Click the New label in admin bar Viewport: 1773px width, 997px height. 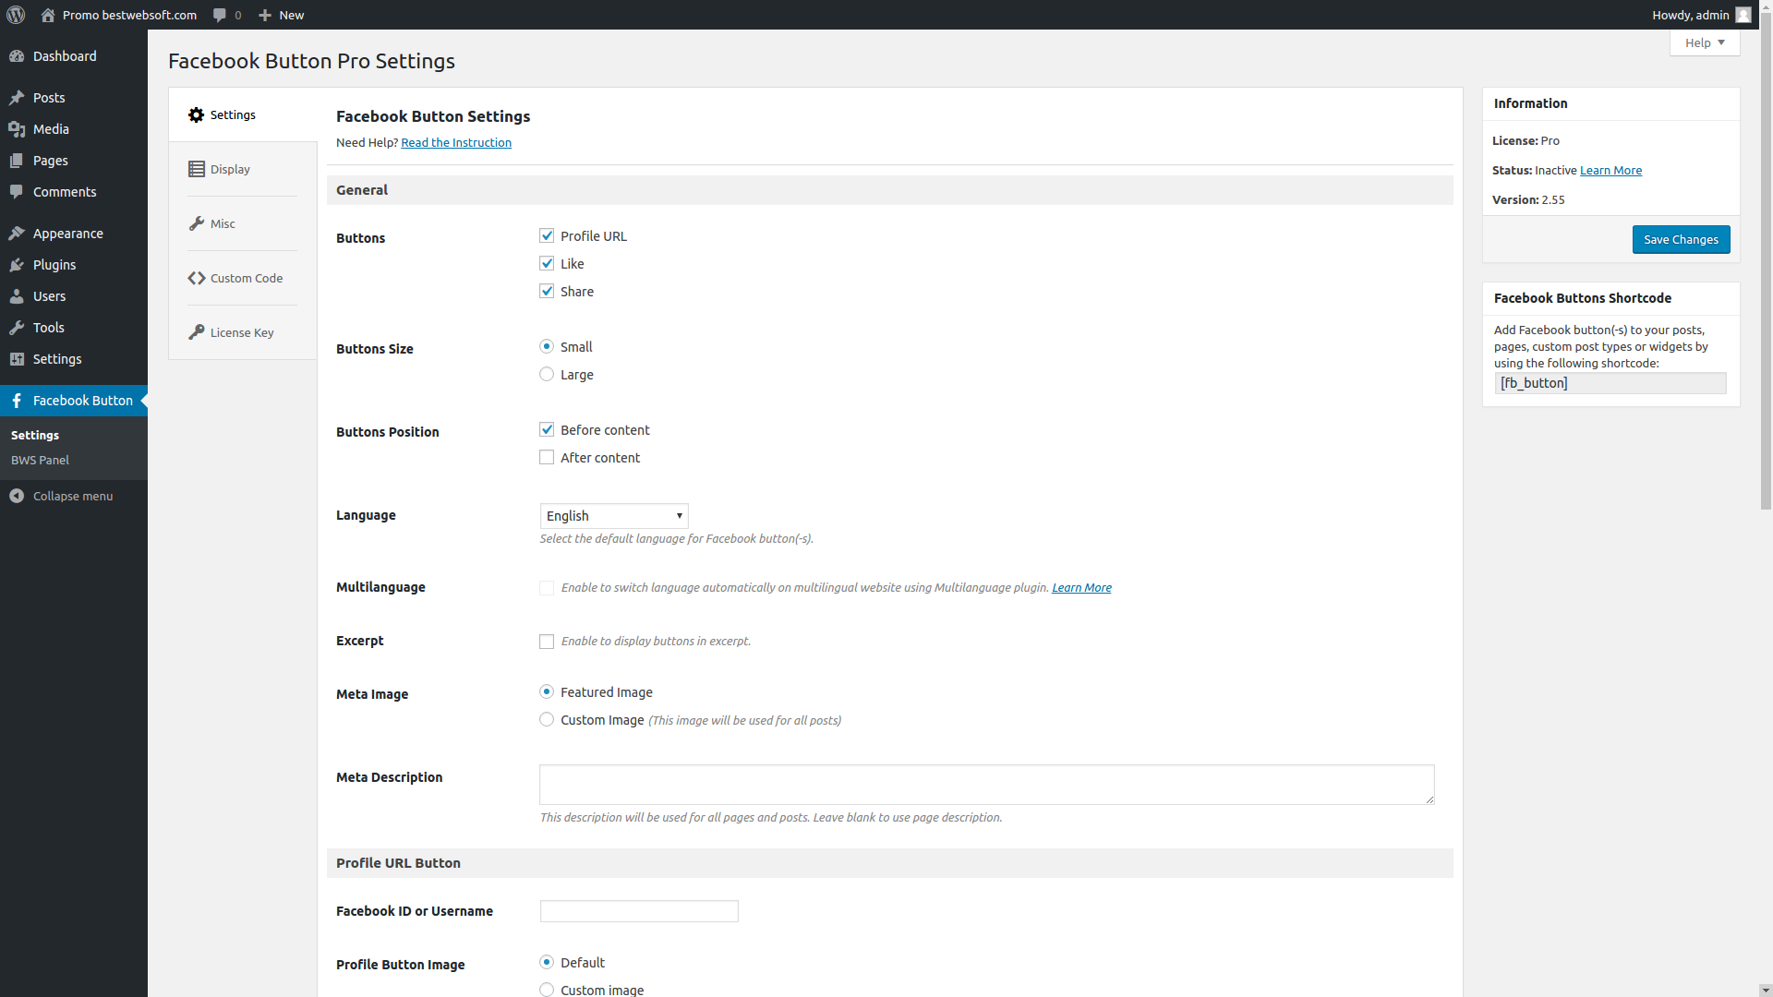pos(292,15)
